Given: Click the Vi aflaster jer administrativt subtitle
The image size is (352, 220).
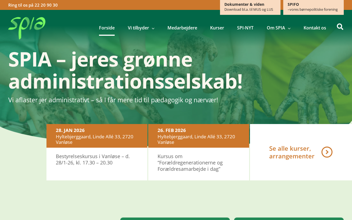Looking at the screenshot, I should tap(113, 100).
